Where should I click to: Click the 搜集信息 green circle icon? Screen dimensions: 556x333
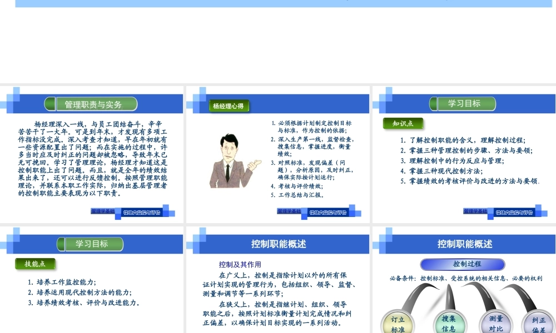click(x=450, y=324)
